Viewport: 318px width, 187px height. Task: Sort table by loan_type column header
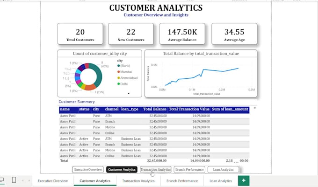coord(130,109)
